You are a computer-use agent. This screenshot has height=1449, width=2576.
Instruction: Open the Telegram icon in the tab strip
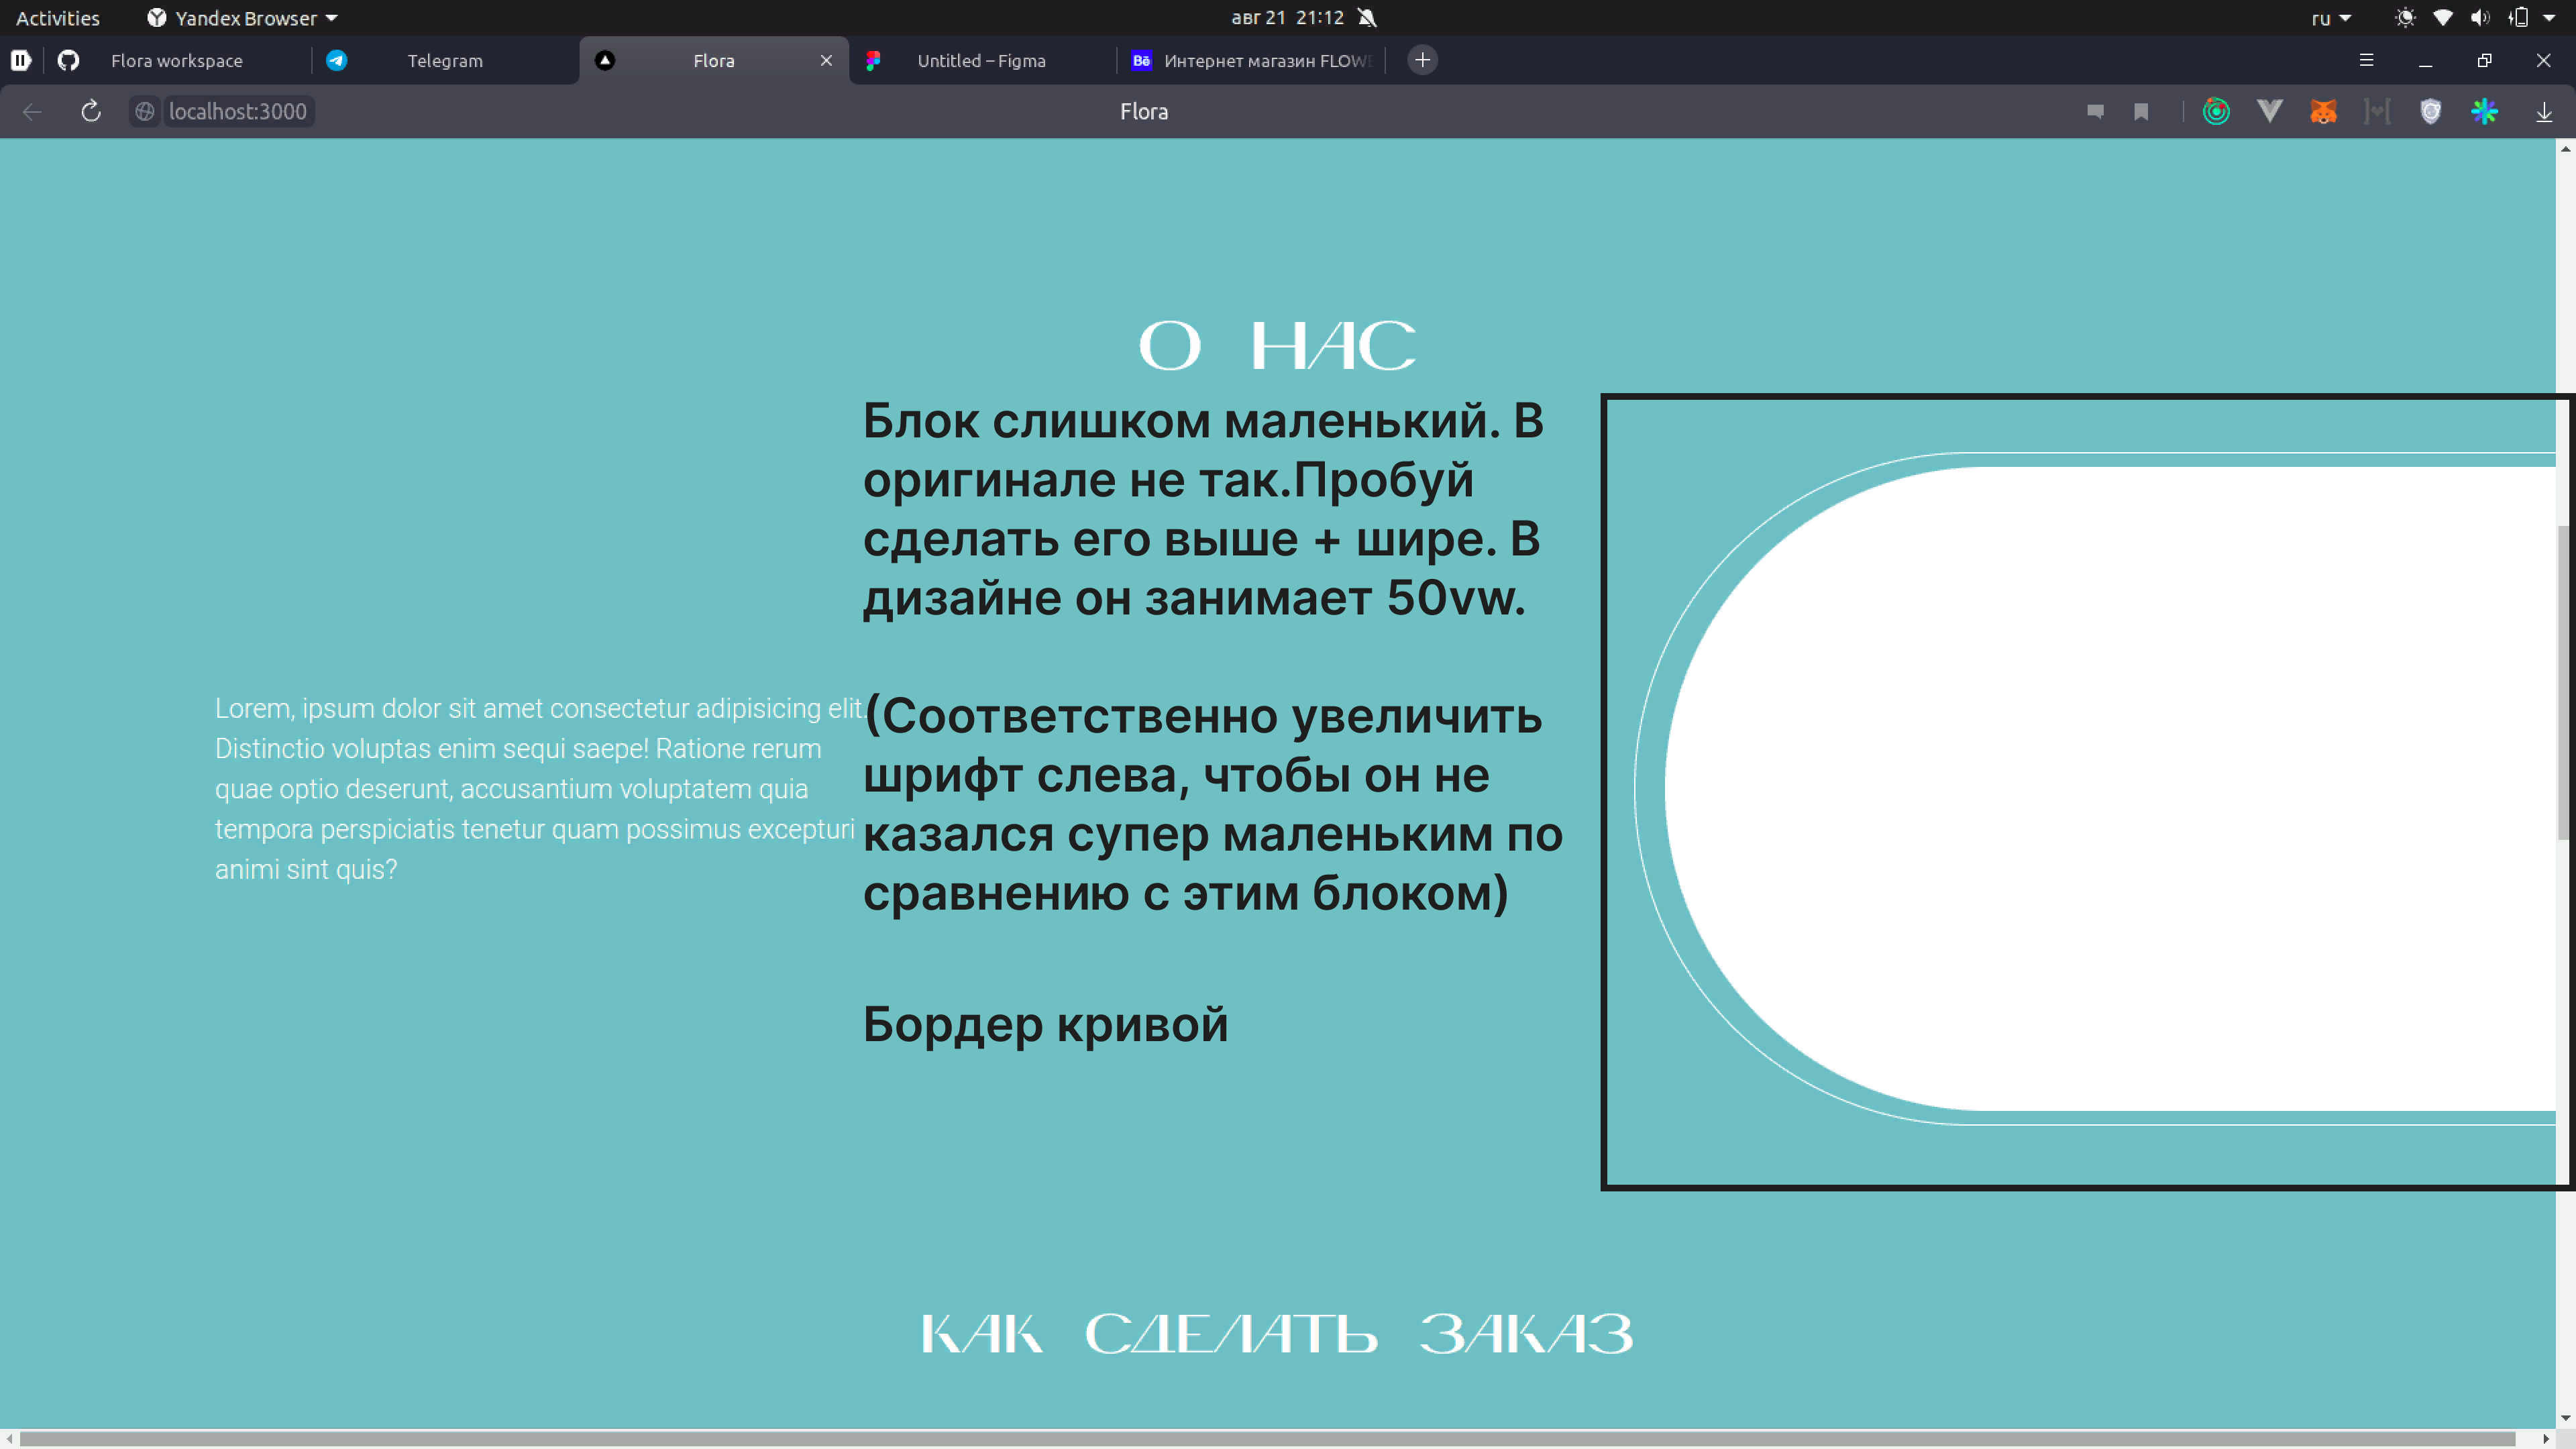point(337,60)
